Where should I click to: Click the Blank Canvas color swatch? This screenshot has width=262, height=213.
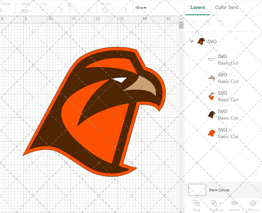click(197, 190)
